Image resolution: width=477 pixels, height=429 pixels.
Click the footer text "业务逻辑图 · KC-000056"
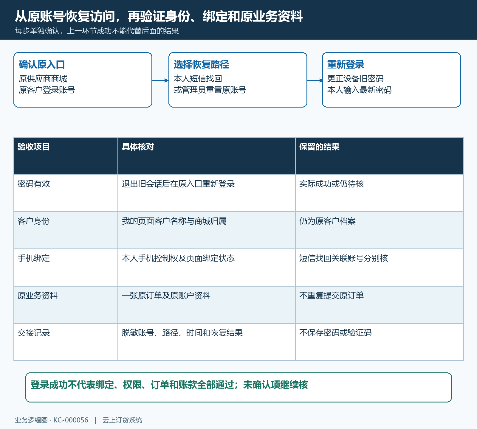point(52,420)
